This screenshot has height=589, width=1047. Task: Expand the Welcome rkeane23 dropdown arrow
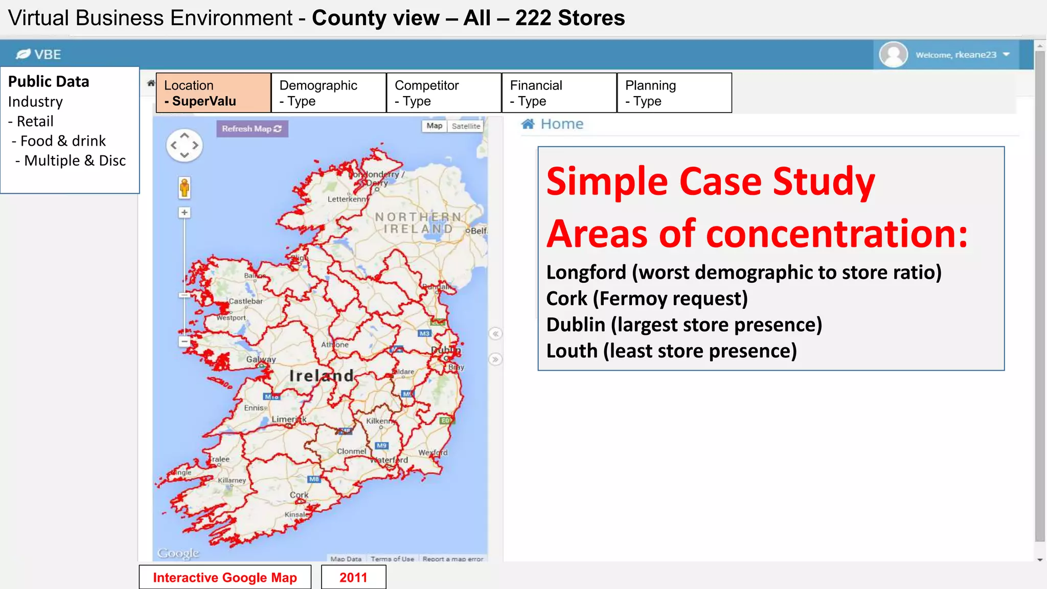coord(1006,55)
